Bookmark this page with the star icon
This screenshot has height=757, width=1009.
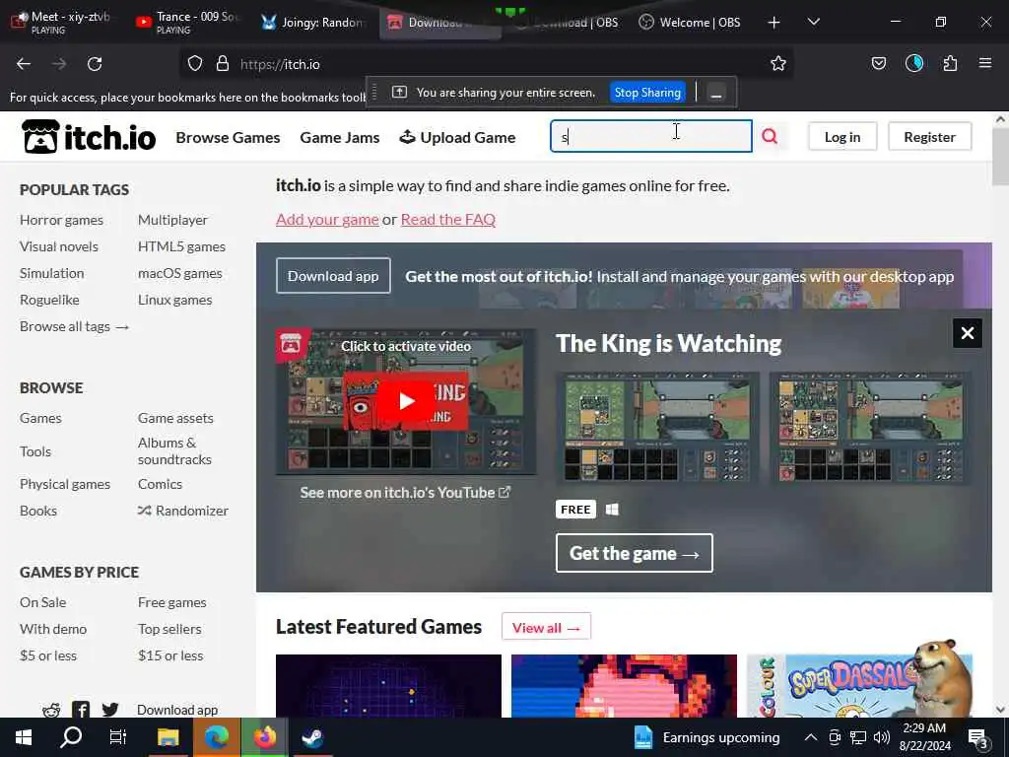click(x=778, y=64)
